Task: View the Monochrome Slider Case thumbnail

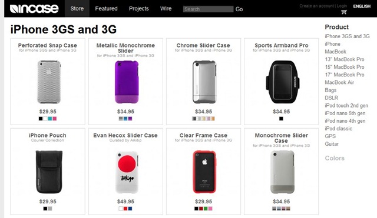Action: click(x=282, y=172)
